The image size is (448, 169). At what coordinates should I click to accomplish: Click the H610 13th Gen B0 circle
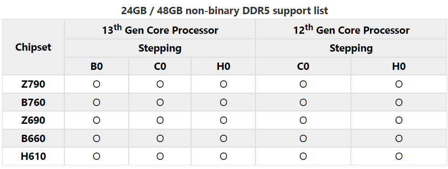tap(97, 156)
